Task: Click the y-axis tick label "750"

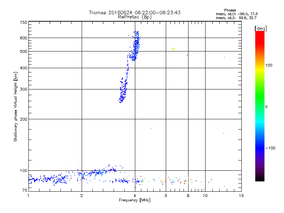Action: tap(23, 22)
